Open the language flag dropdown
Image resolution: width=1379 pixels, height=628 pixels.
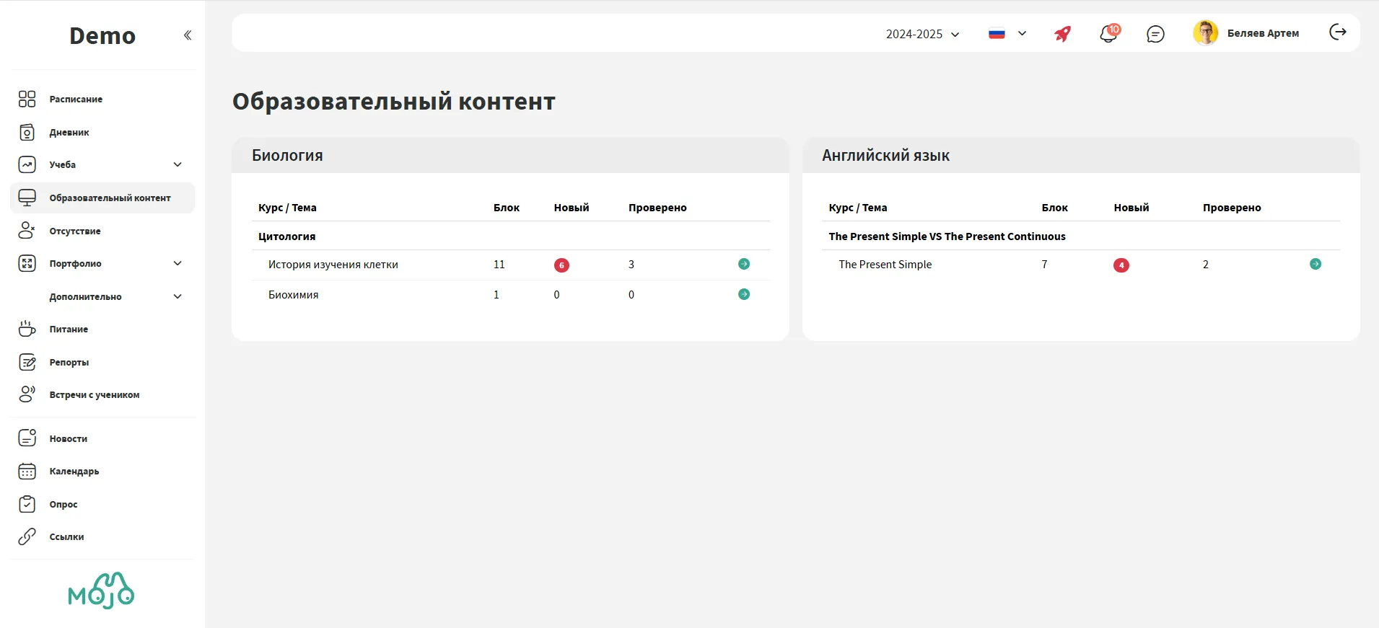(1007, 34)
